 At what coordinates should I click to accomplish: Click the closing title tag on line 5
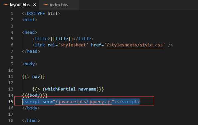point(83,38)
